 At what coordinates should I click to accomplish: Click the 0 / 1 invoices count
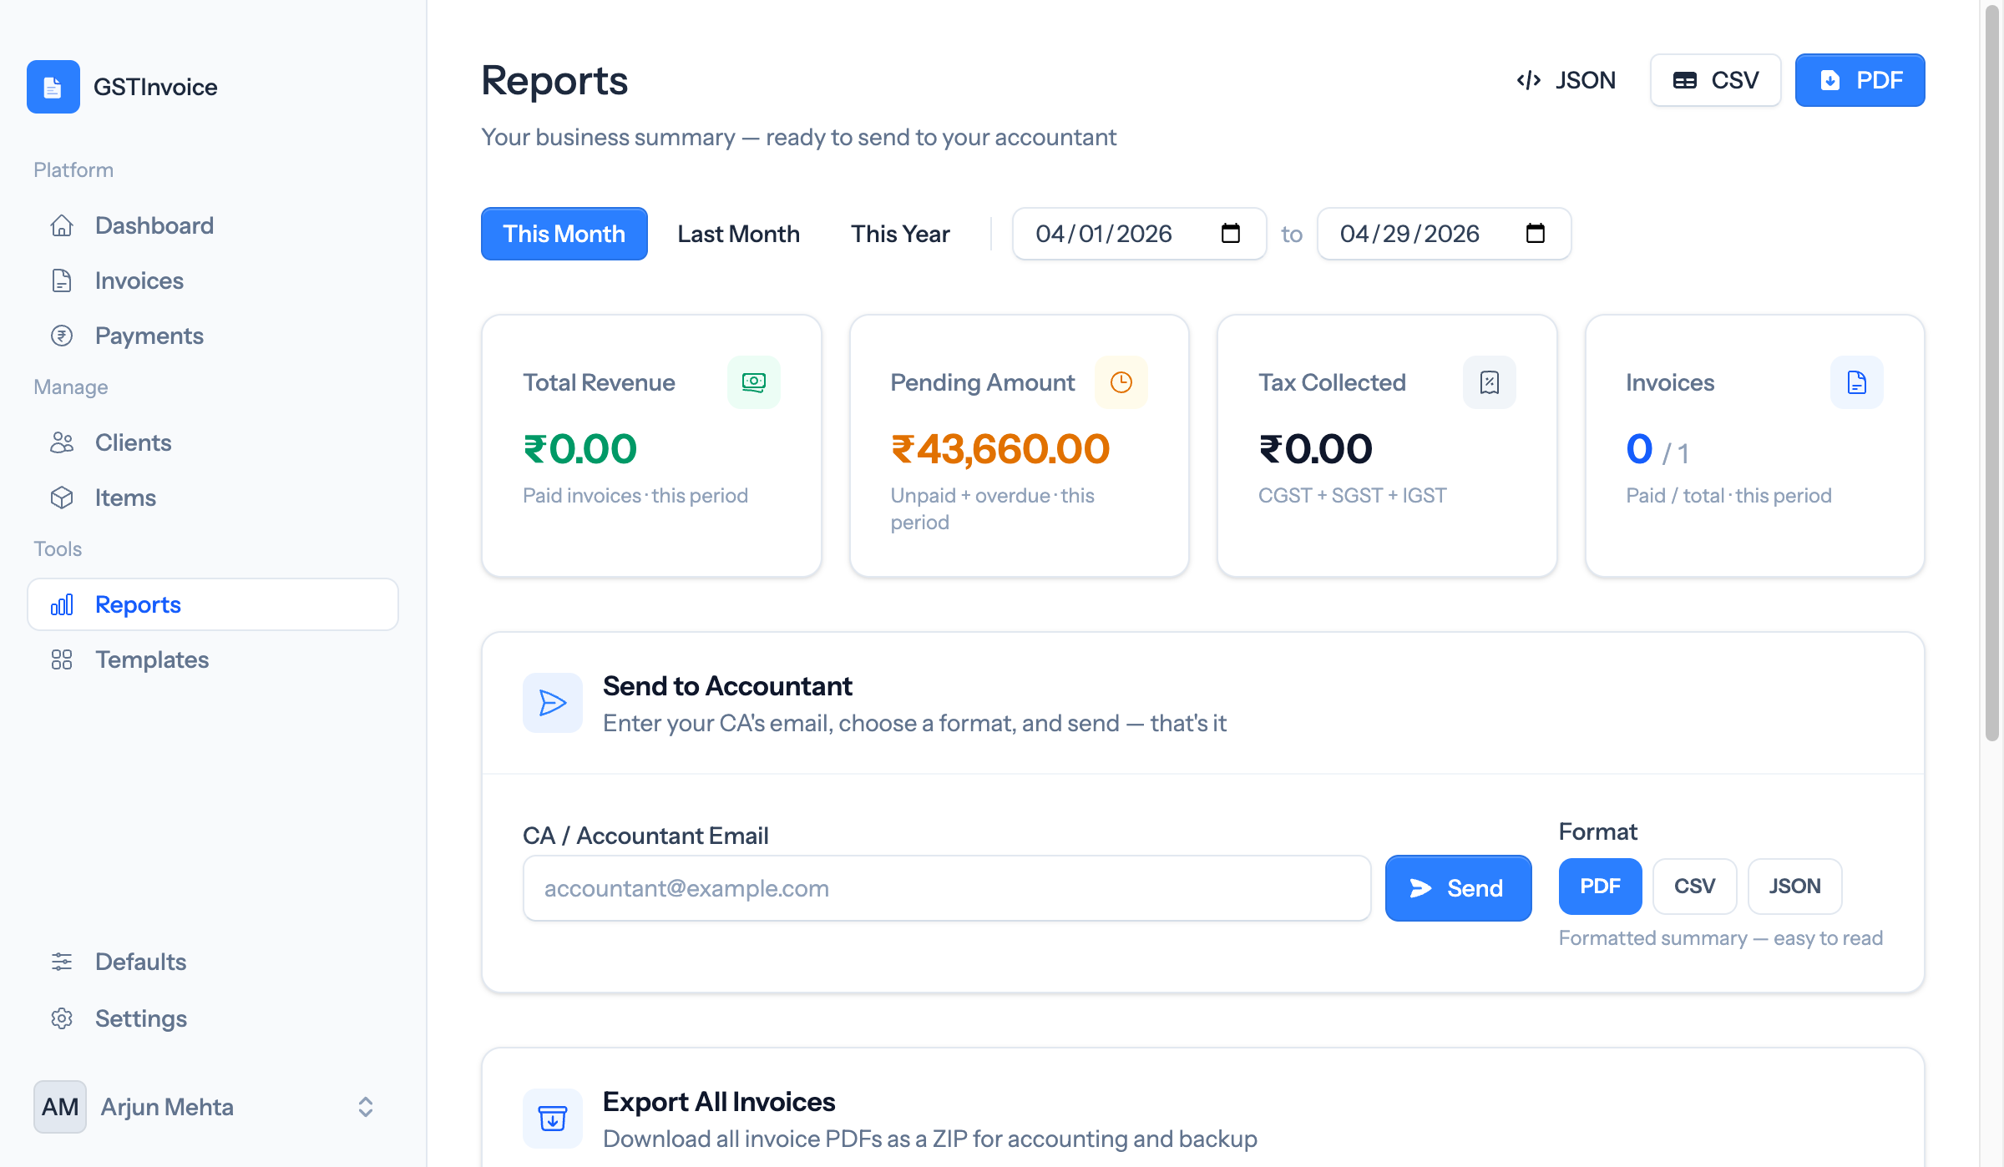tap(1657, 451)
